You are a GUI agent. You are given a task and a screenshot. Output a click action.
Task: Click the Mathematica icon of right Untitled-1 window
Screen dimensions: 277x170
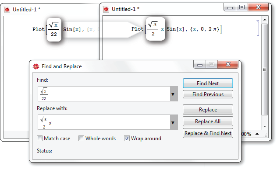click(x=106, y=9)
